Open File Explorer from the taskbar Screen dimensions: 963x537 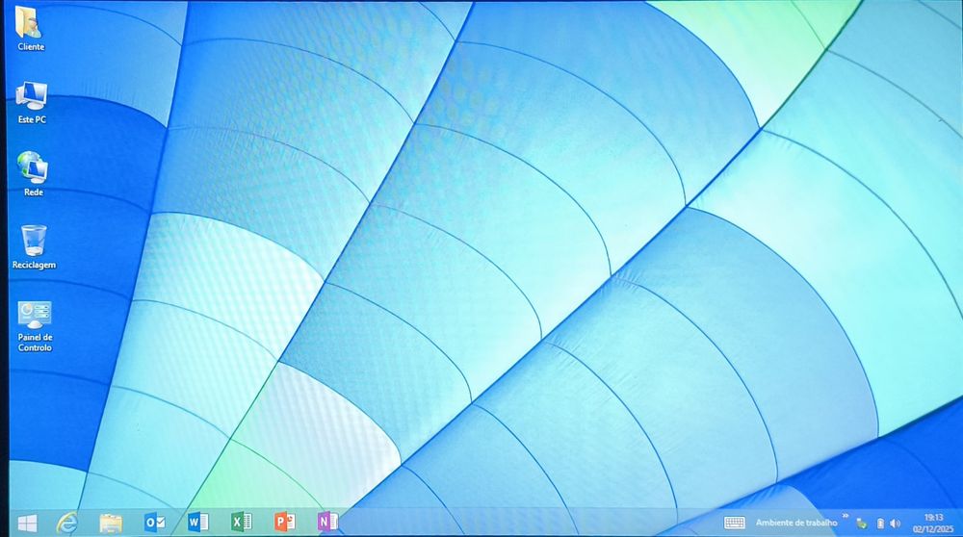[x=111, y=523]
